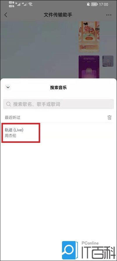This screenshot has width=117, height=261.
Task: Focus the 搜索歌名、歌手或歌词 search field
Action: coord(58,104)
